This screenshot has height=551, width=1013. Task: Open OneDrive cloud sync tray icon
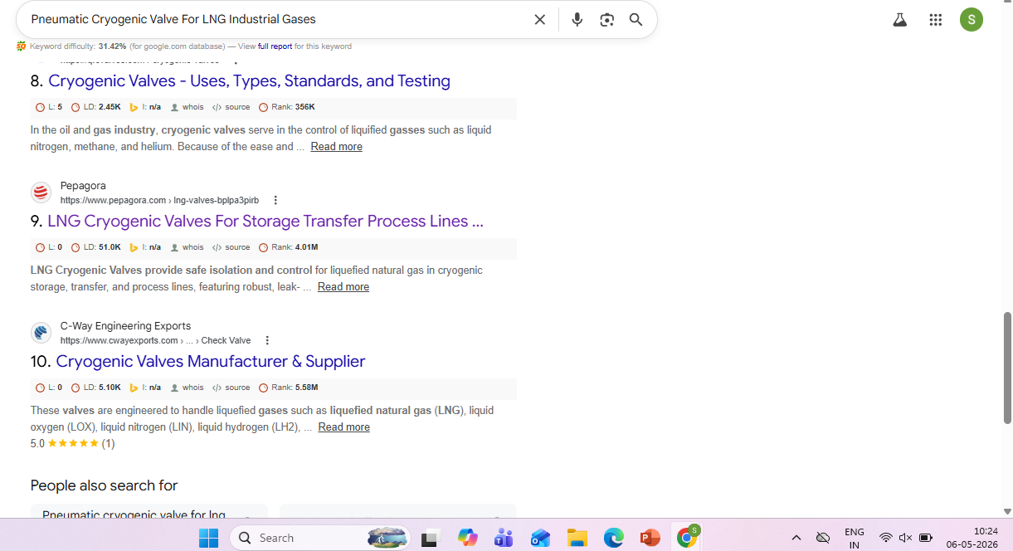coord(823,538)
